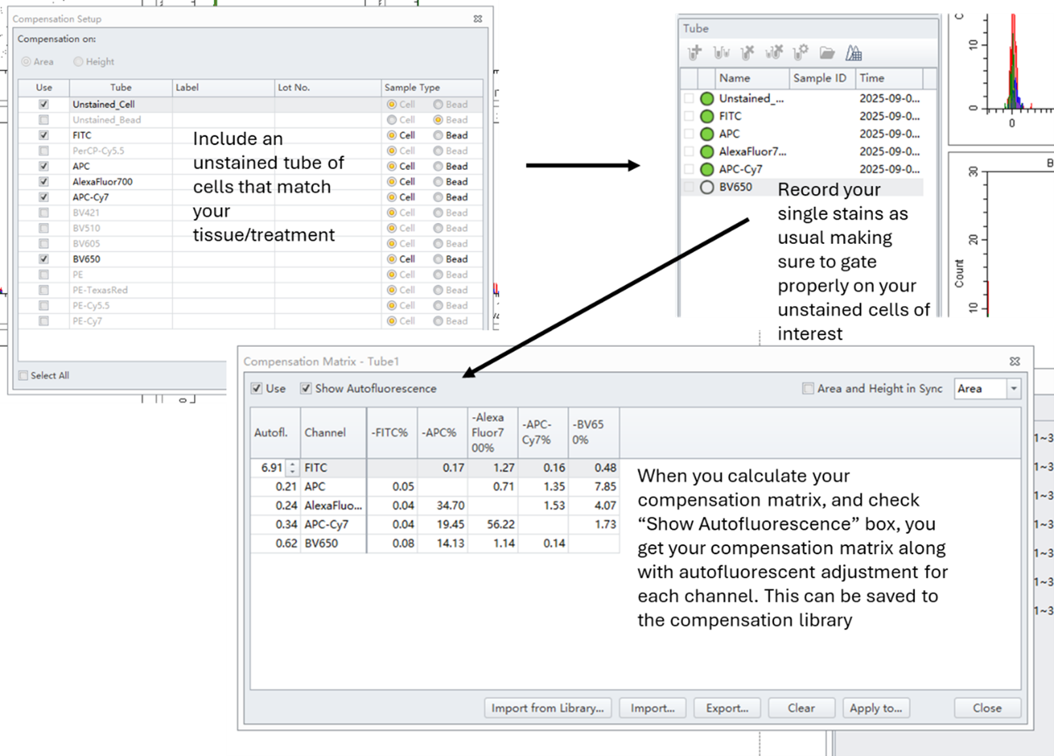Viewport: 1054px width, 756px height.
Task: Select Bead radio for FITC row
Action: (x=438, y=135)
